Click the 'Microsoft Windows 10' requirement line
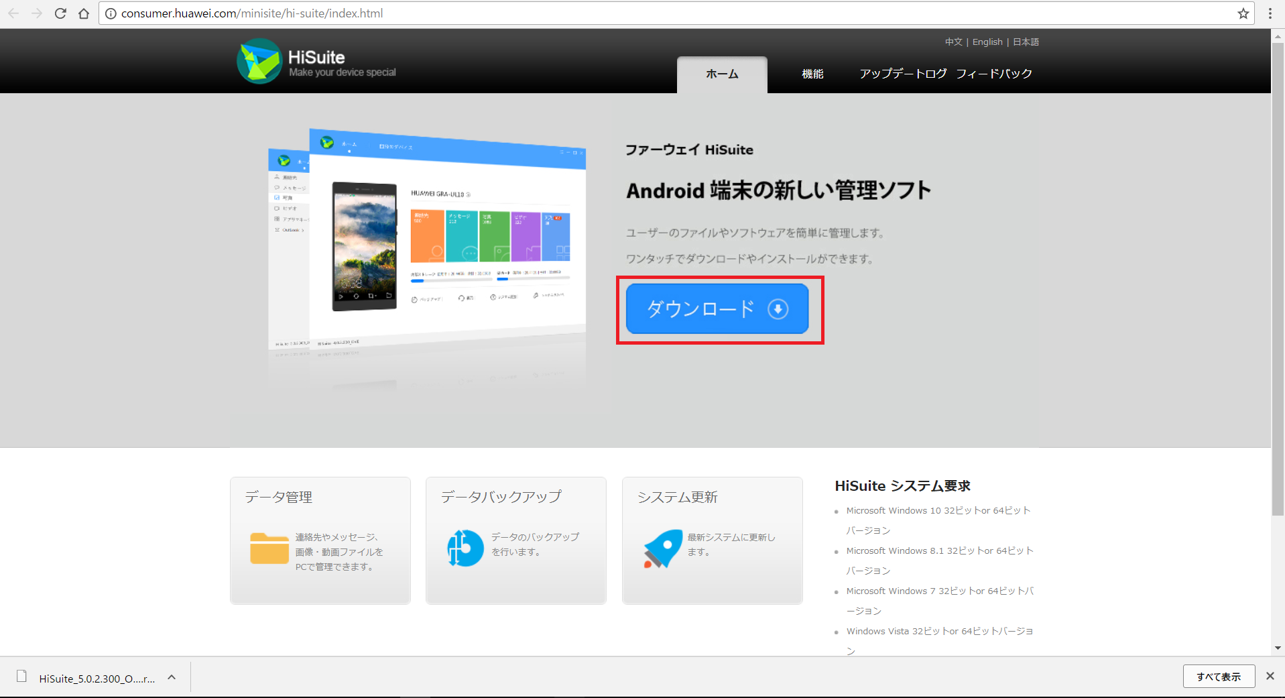Screen dimensions: 1285x698 [x=938, y=520]
